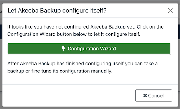This screenshot has width=180, height=109.
Task: Click the empty footer area left of Cancel
Action: pyautogui.click(x=69, y=95)
